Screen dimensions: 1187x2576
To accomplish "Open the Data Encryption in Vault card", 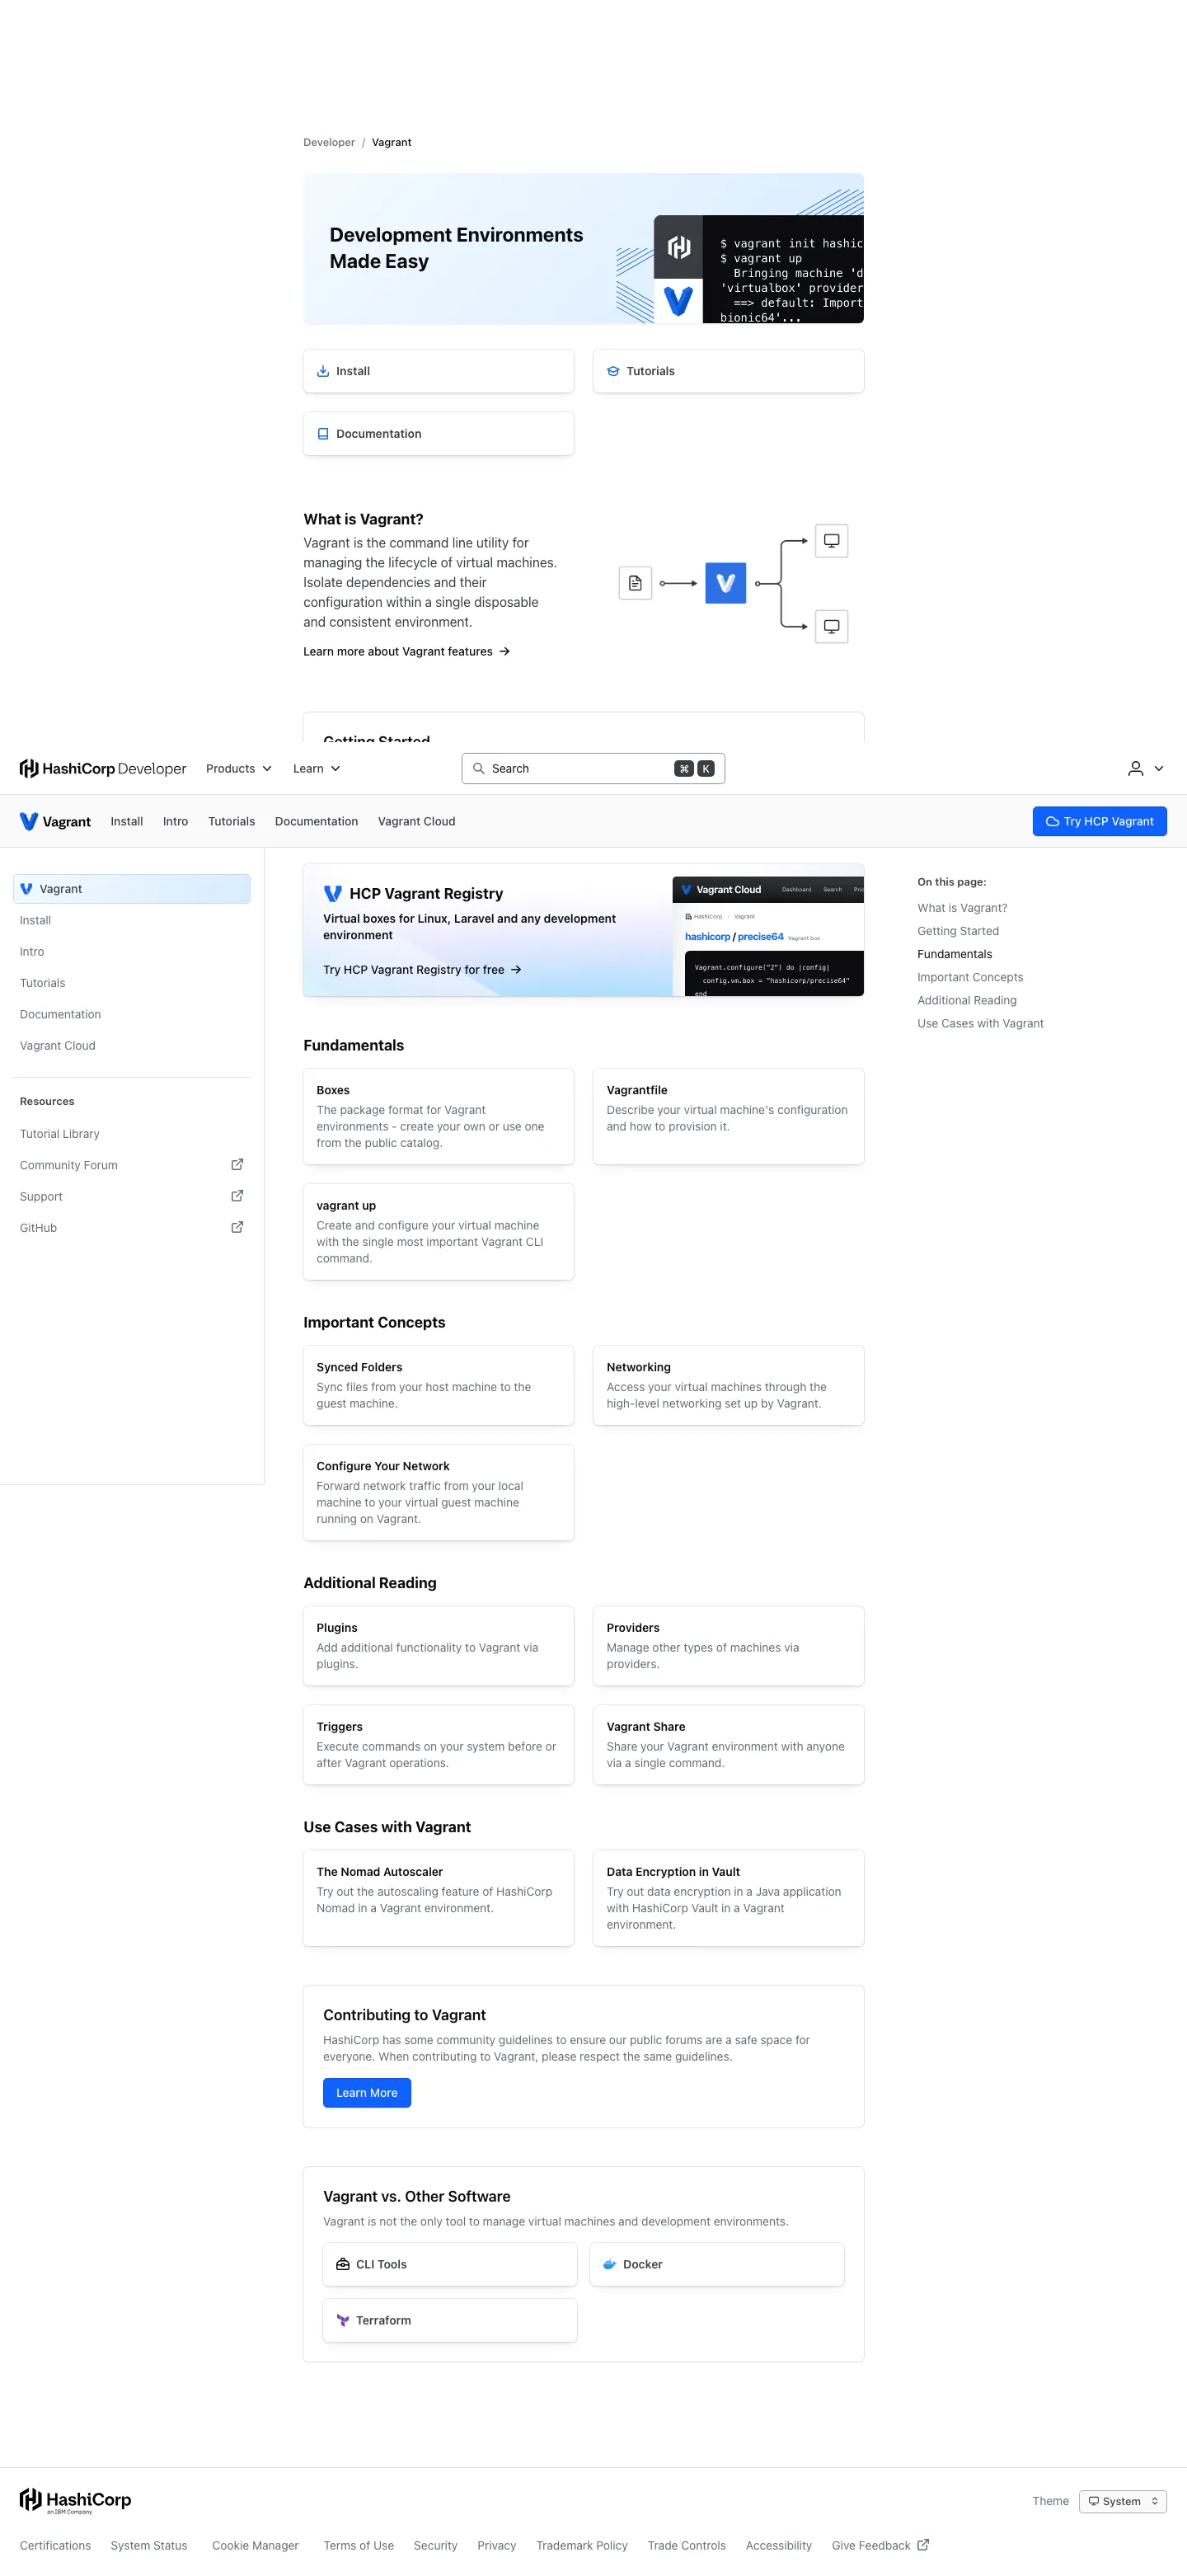I will [x=728, y=1898].
